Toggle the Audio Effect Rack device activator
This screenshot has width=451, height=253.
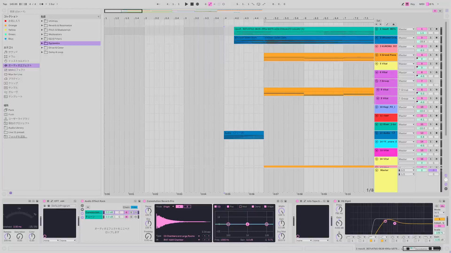[x=82, y=201]
